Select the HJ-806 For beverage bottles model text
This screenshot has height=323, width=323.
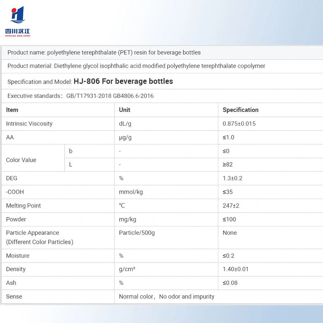click(123, 81)
